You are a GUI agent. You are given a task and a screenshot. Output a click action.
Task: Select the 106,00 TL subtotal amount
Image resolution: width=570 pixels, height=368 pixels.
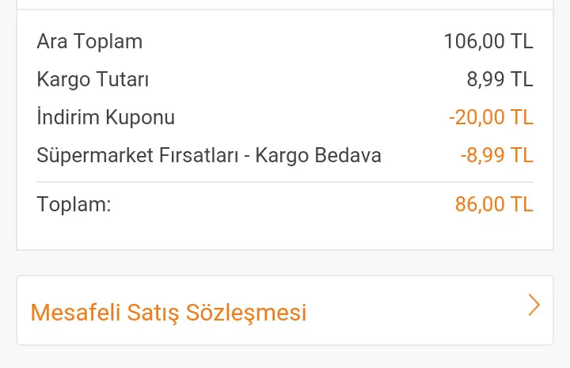pos(488,41)
